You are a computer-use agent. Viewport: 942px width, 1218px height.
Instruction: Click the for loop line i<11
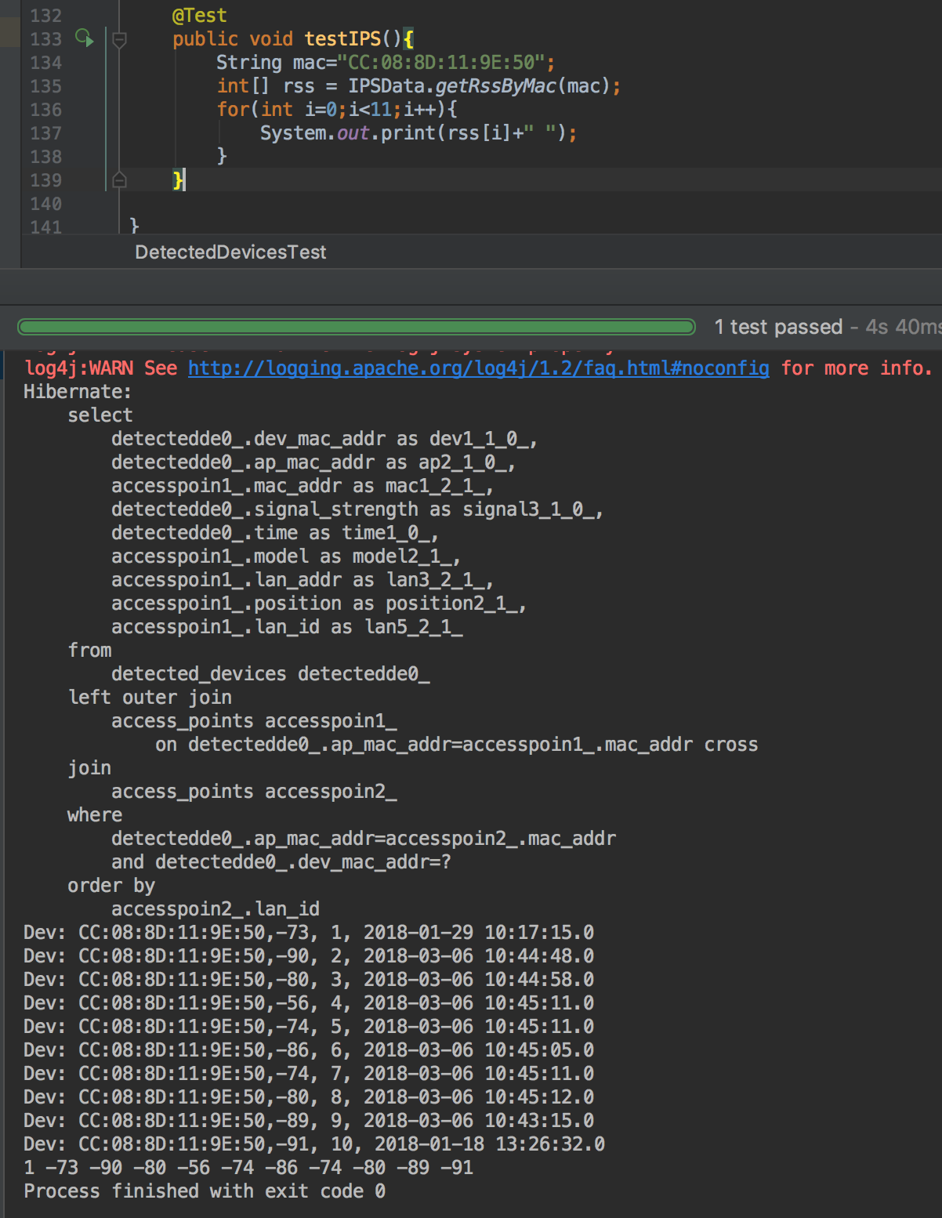click(337, 109)
